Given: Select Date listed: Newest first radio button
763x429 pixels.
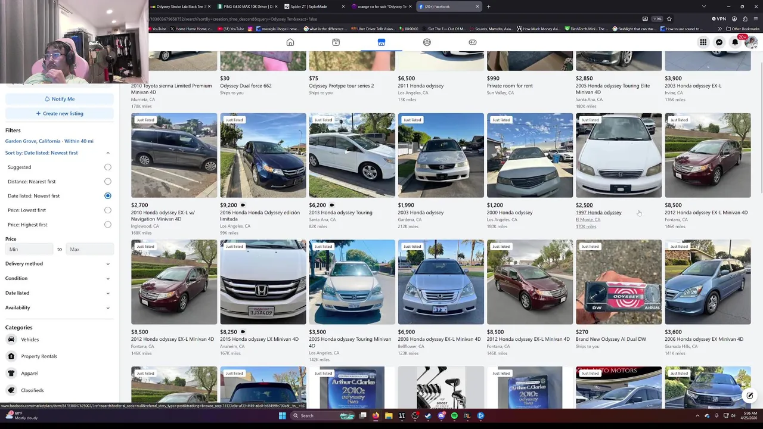Looking at the screenshot, I should [x=107, y=196].
